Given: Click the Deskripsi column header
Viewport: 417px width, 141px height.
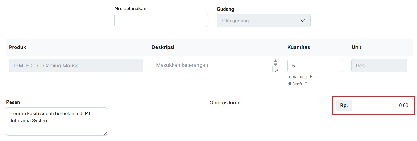Looking at the screenshot, I should pyautogui.click(x=163, y=47).
